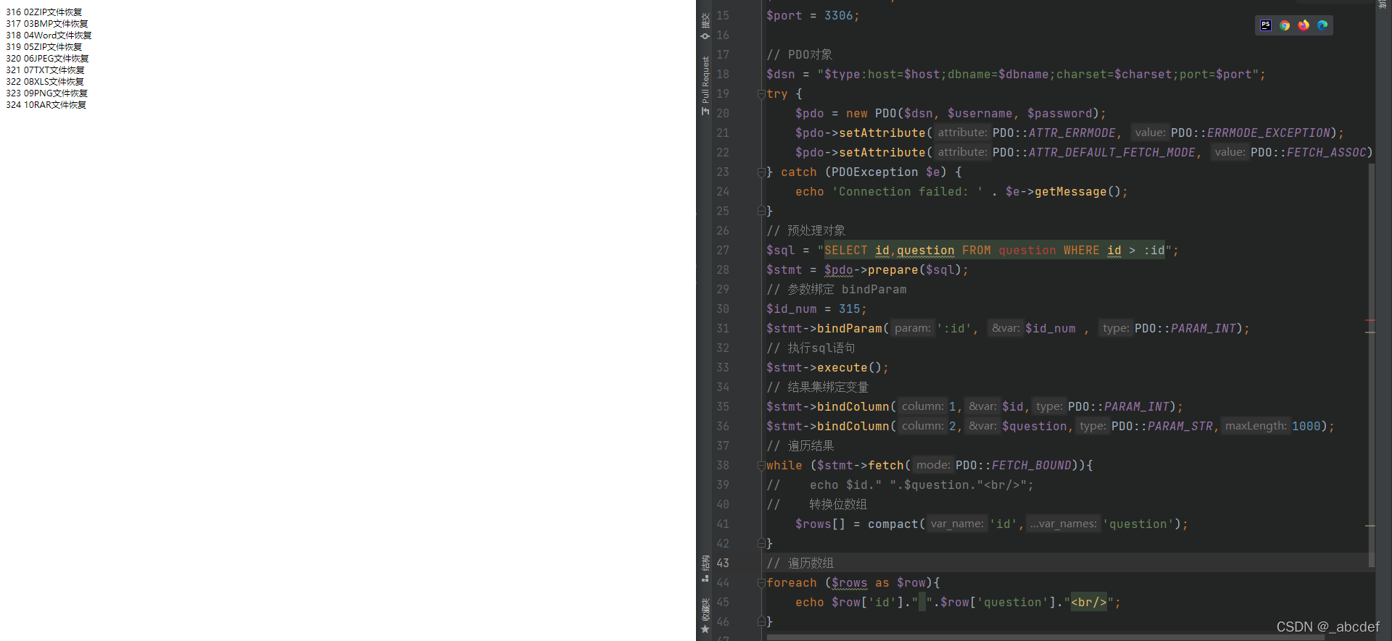Image resolution: width=1392 pixels, height=641 pixels.
Task: Open the Pull Request tool window
Action: (x=705, y=85)
